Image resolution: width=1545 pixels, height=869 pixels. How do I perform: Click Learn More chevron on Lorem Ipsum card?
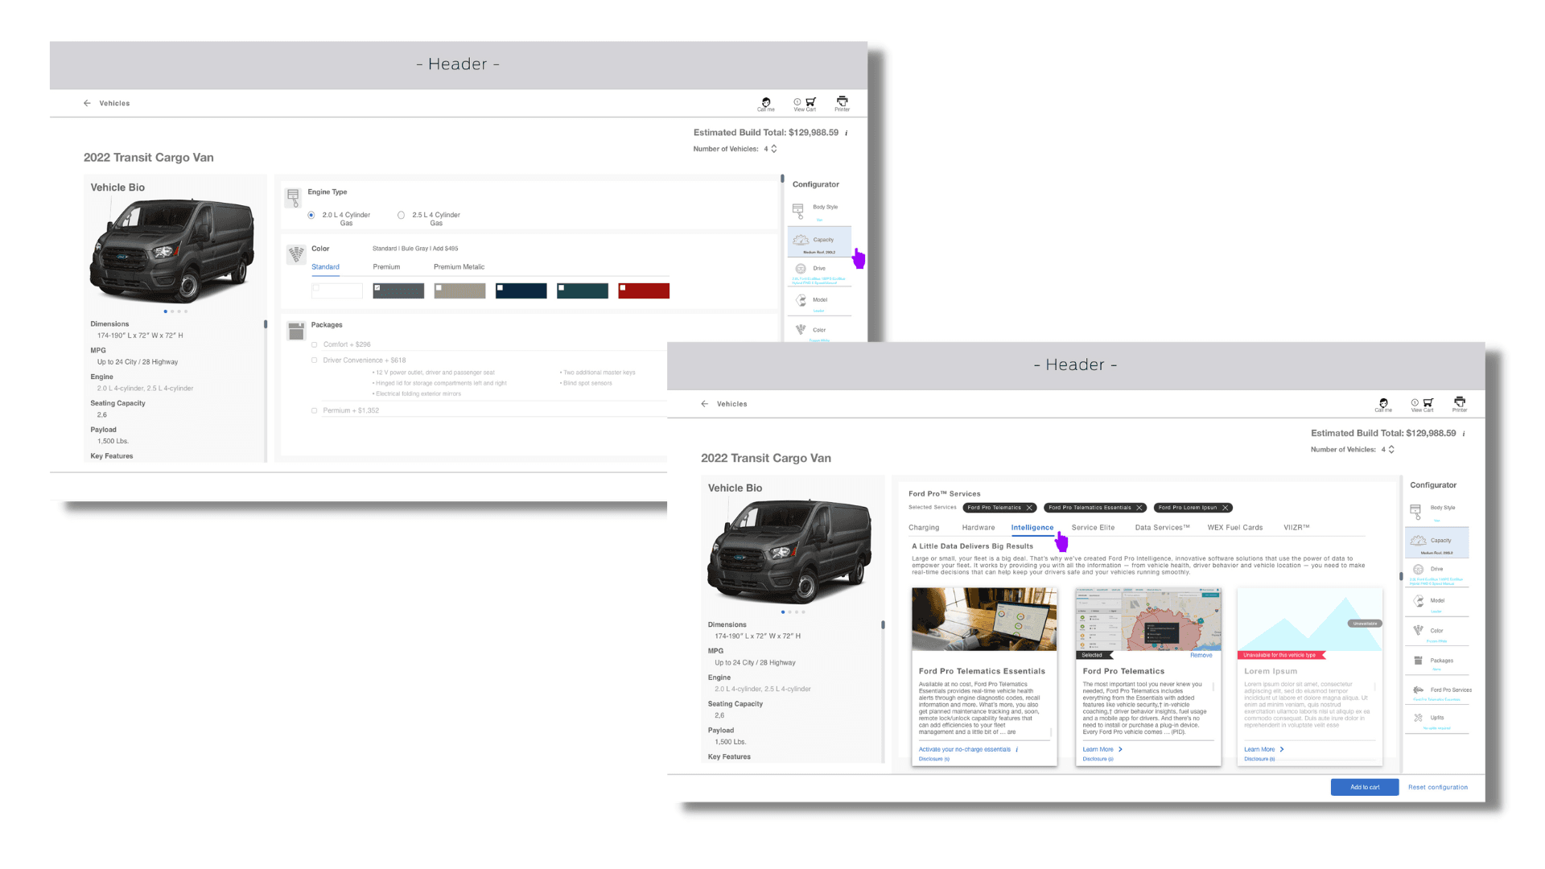click(x=1282, y=750)
